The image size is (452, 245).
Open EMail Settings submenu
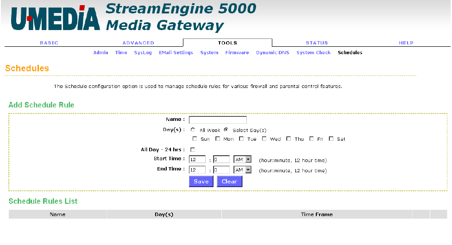(176, 53)
